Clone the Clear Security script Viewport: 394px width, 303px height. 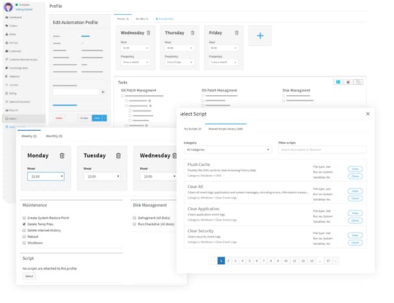click(x=355, y=242)
